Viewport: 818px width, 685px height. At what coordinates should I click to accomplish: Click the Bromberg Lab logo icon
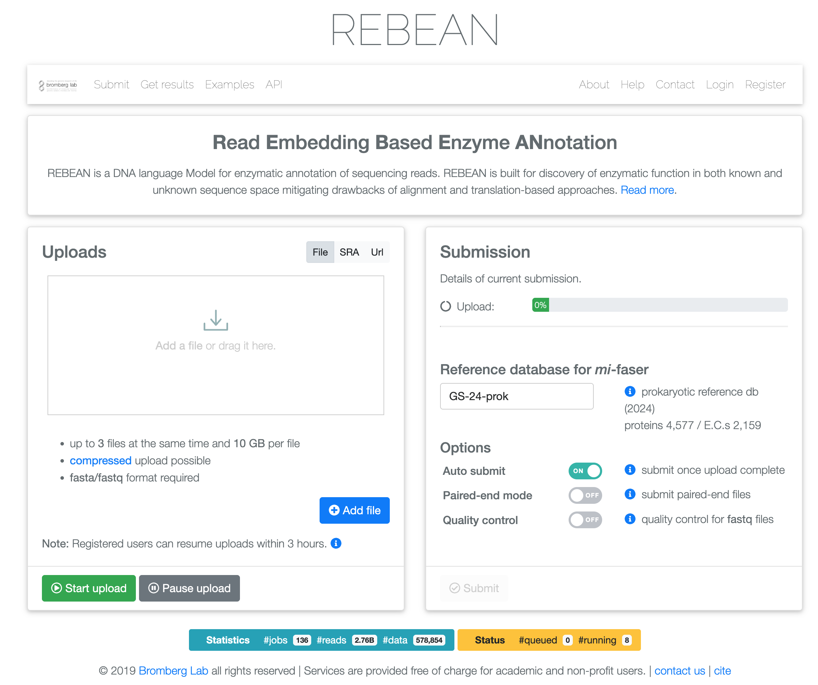point(58,85)
